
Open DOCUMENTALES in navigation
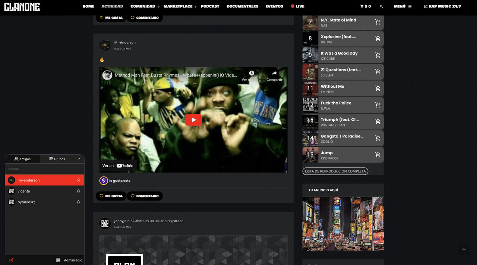pyautogui.click(x=242, y=6)
